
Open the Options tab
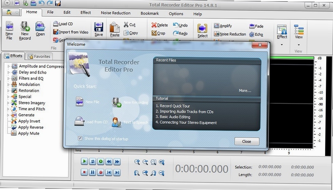(176, 14)
